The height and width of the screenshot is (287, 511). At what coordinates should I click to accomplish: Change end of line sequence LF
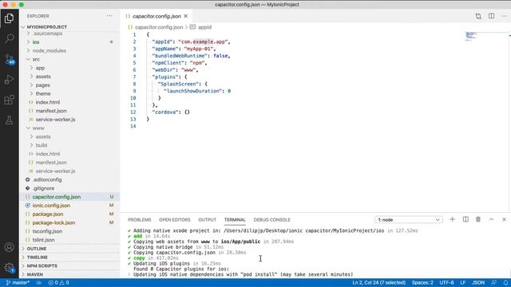pos(462,283)
